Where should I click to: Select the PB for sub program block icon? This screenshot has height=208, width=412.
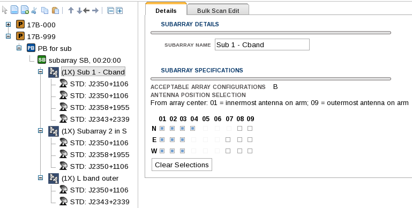pyautogui.click(x=31, y=48)
